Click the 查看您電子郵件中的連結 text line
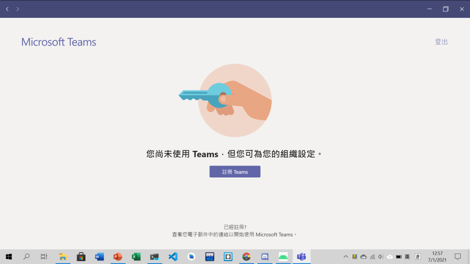 pos(235,234)
